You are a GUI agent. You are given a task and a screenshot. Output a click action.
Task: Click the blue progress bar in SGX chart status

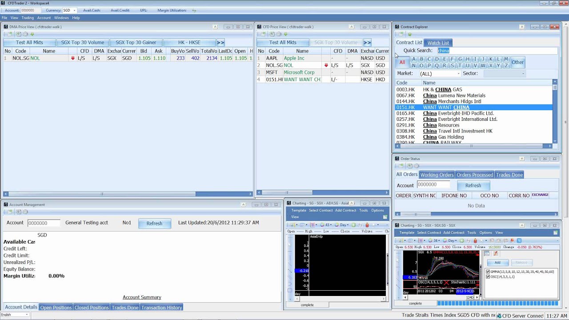(498, 303)
